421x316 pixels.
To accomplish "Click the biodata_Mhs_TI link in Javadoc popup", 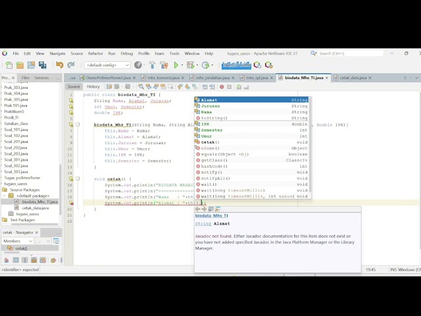I will coord(212,215).
